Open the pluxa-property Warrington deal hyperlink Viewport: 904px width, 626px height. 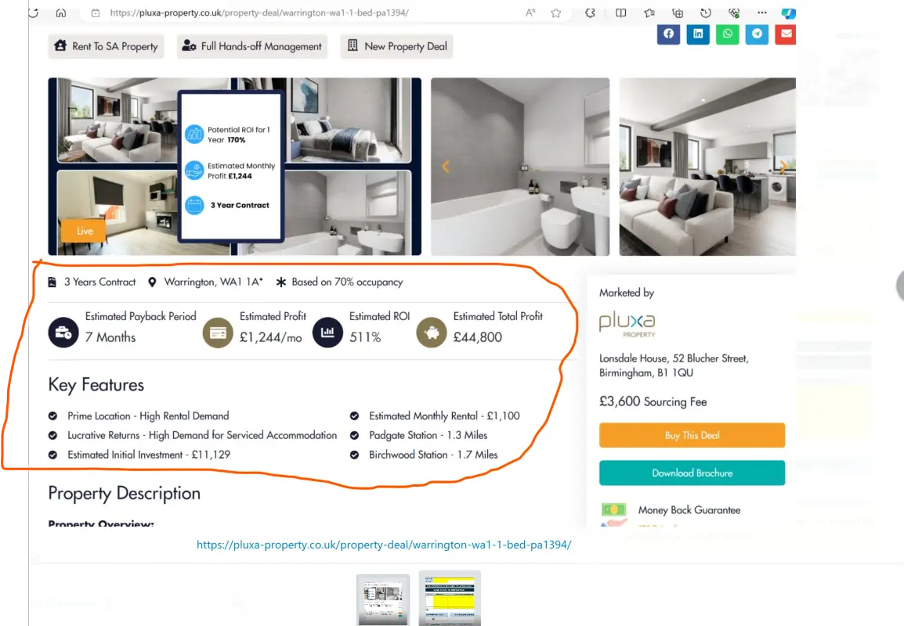click(x=384, y=545)
